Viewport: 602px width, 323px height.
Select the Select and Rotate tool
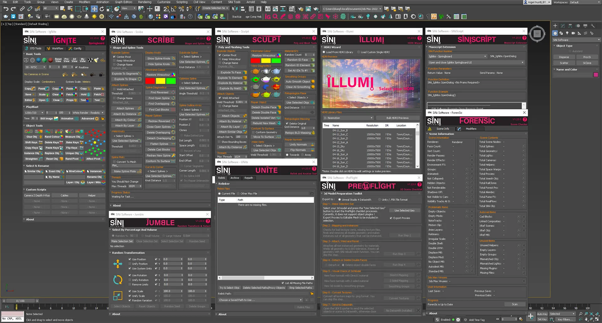(102, 9)
